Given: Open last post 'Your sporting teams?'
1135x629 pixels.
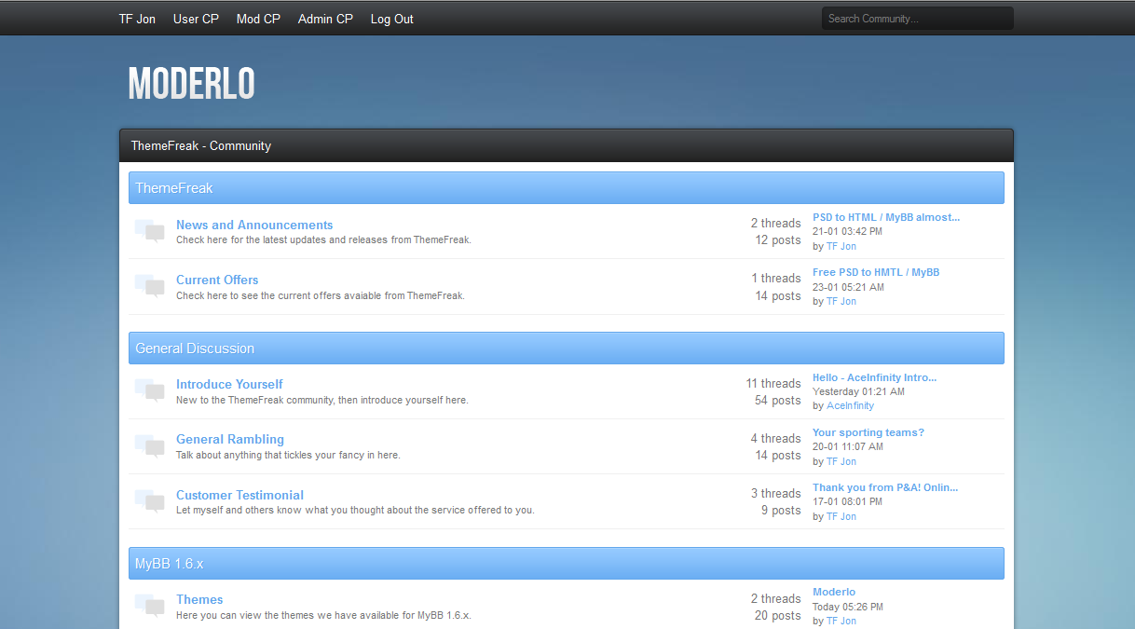Looking at the screenshot, I should pyautogui.click(x=868, y=432).
